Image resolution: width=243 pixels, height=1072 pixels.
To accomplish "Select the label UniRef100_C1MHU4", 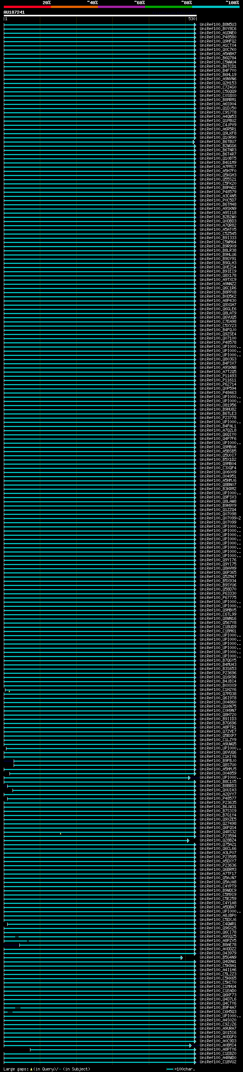I will click(x=218, y=987).
